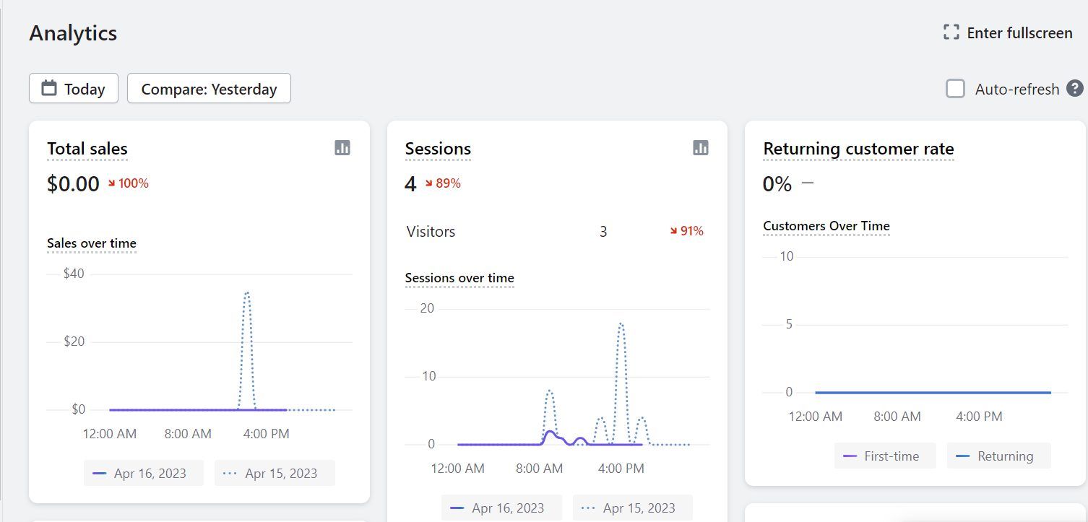Click the 91% visitors decrease indicator
Image resolution: width=1088 pixels, height=522 pixels.
coord(686,232)
